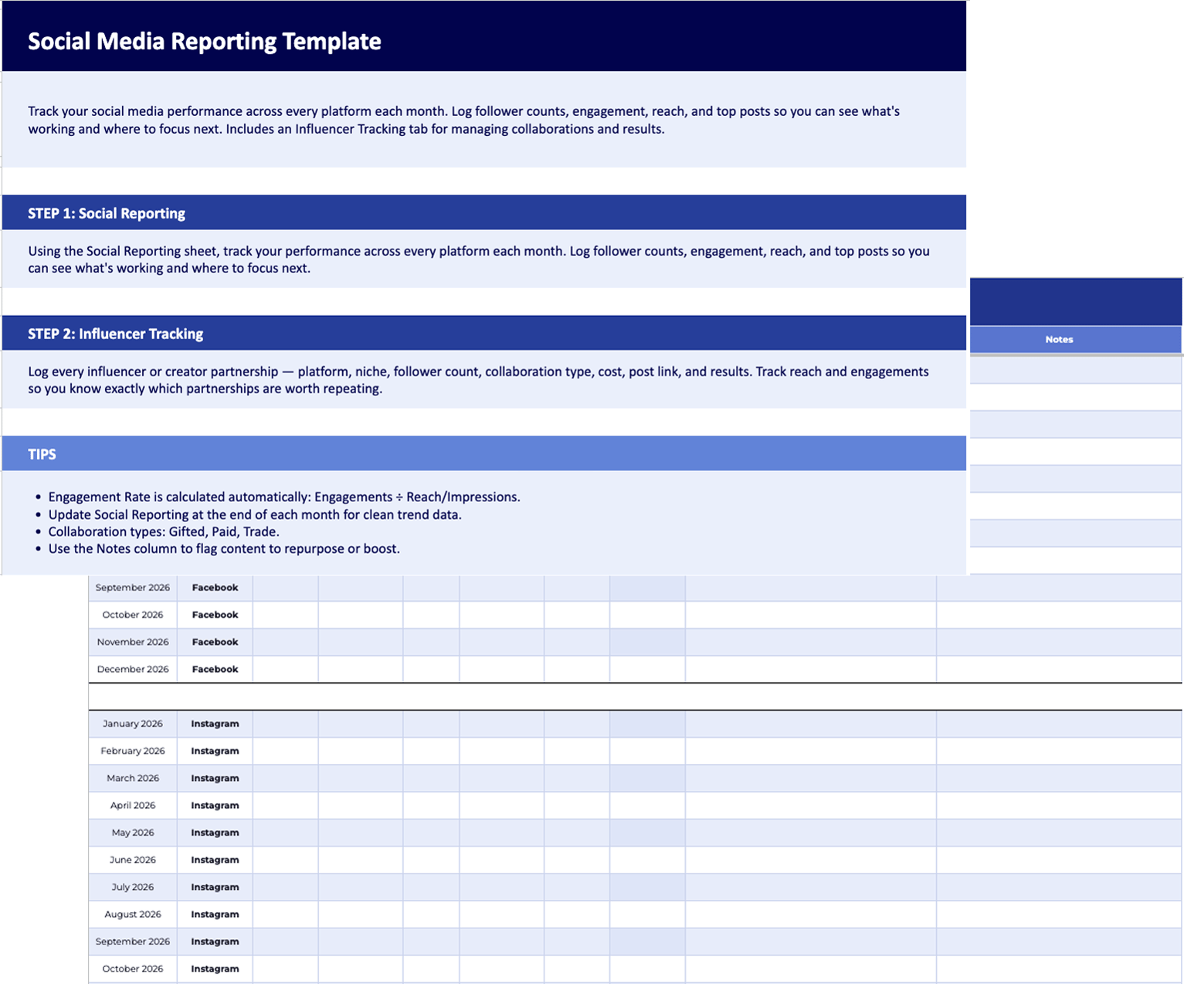This screenshot has height=984, width=1184.
Task: Select the March 2026 Instagram date cell
Action: coord(133,778)
